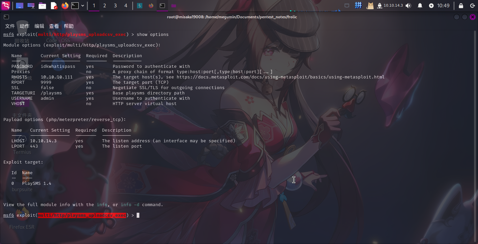
Task: Maximize the terminal window
Action: point(465,17)
